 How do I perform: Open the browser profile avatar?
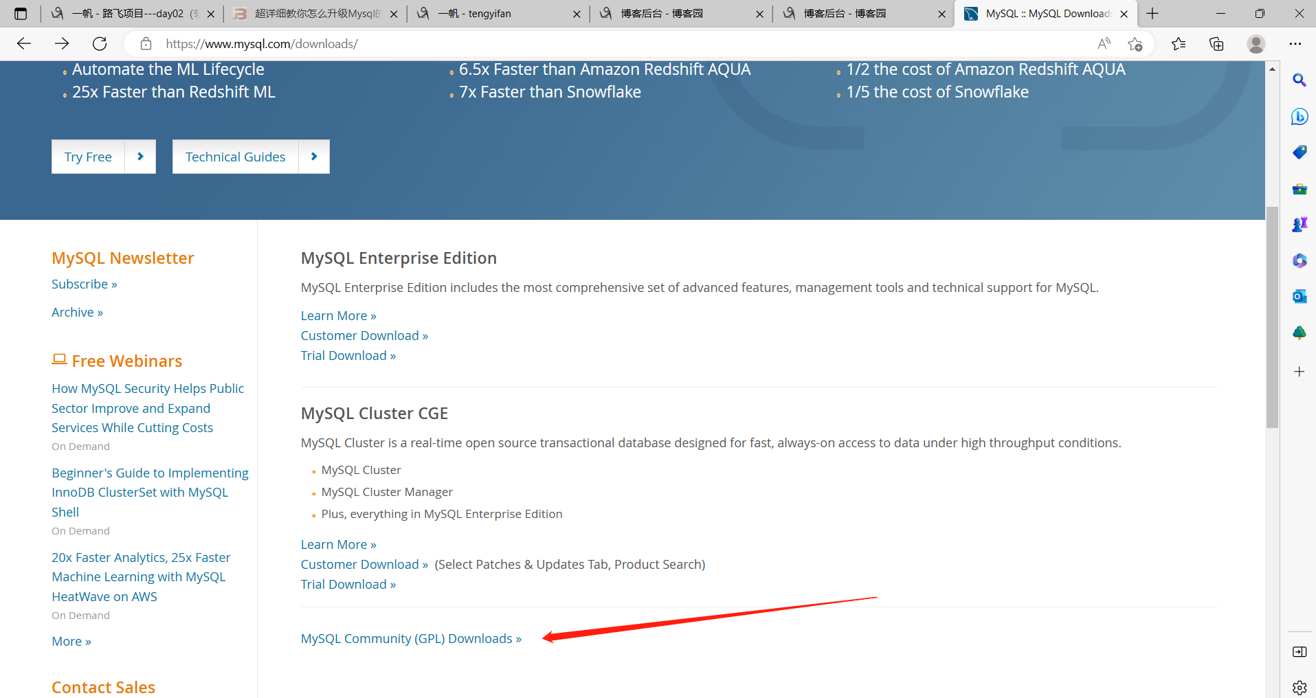coord(1256,44)
